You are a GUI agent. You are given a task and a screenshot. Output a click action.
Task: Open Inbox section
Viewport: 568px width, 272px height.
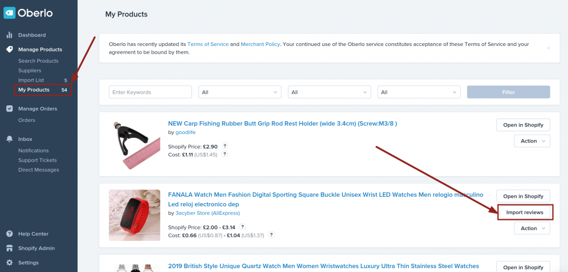click(26, 139)
